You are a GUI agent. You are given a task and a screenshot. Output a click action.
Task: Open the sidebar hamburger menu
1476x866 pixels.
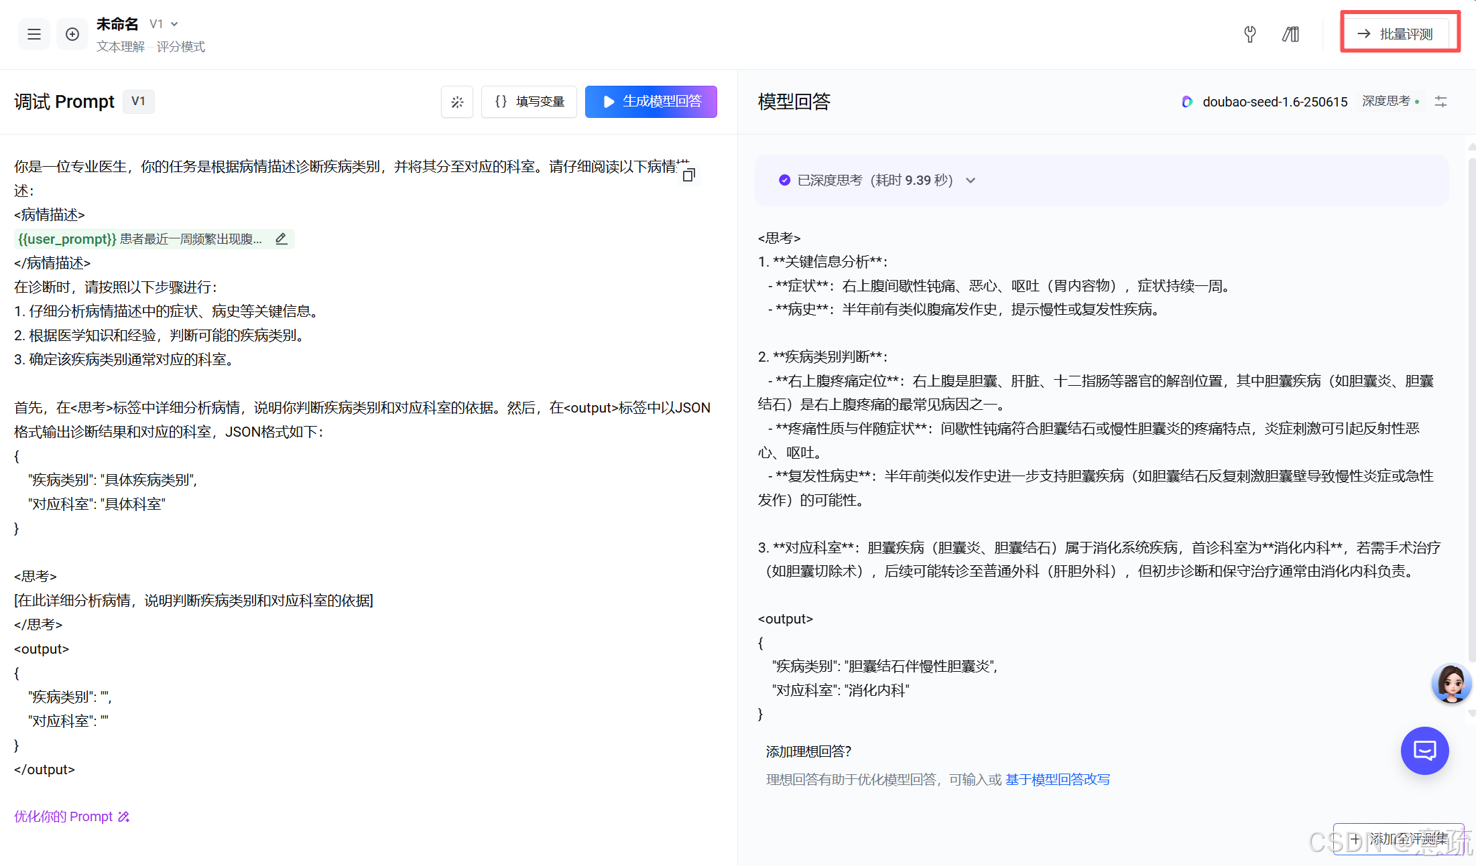(x=34, y=34)
